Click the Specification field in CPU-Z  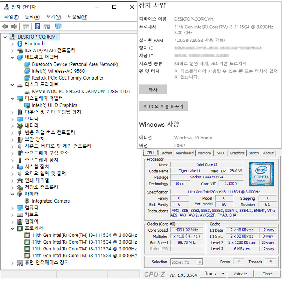click(223, 192)
